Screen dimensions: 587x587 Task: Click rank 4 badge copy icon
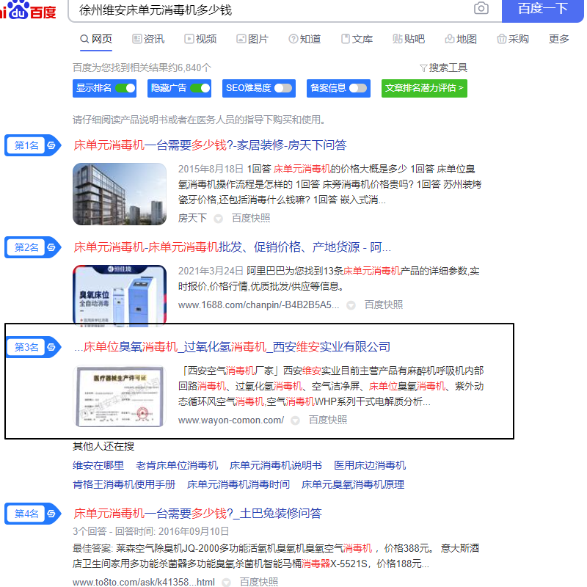click(x=51, y=514)
